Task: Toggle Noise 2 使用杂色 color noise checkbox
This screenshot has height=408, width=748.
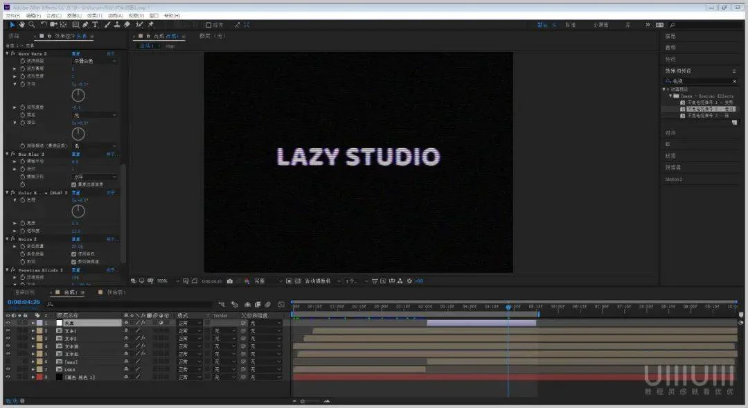Action: [74, 254]
